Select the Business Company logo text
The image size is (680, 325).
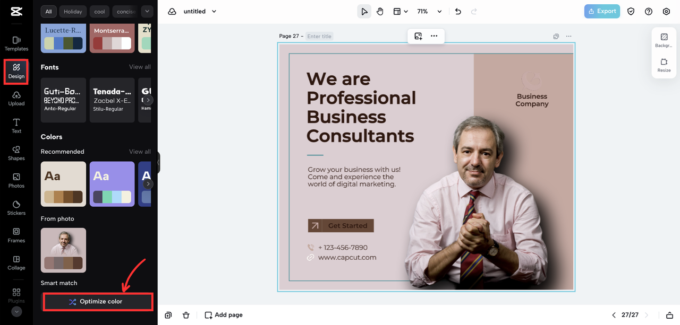point(532,100)
